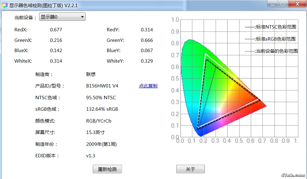This screenshot has height=179, width=307.
Task: Click the sRGB色域 label
Action: click(x=47, y=109)
